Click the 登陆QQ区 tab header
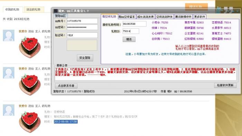 click(x=60, y=16)
